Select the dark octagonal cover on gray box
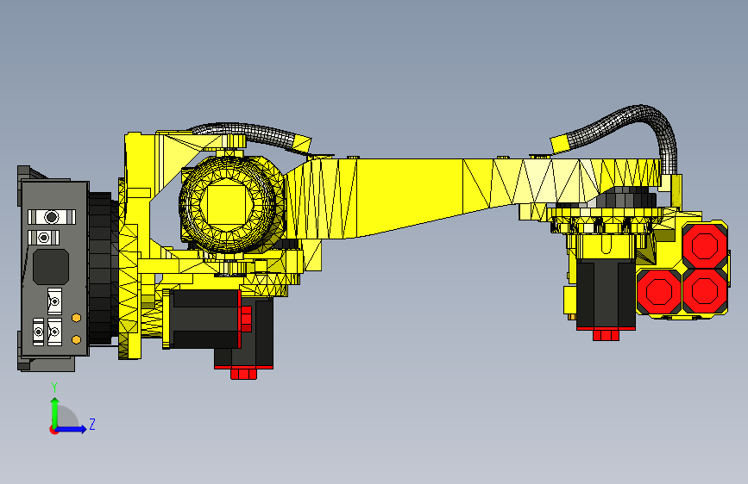The width and height of the screenshot is (748, 484). pos(51,267)
